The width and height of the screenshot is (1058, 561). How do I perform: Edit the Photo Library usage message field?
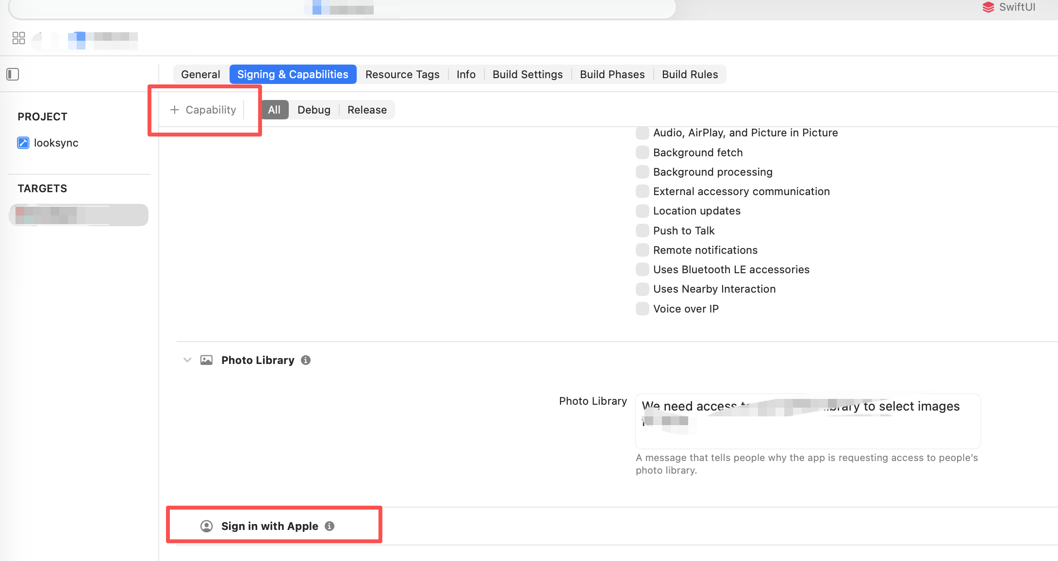coord(808,421)
